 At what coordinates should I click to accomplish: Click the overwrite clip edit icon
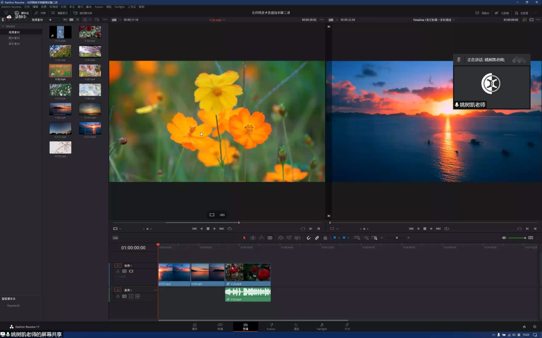(x=289, y=238)
